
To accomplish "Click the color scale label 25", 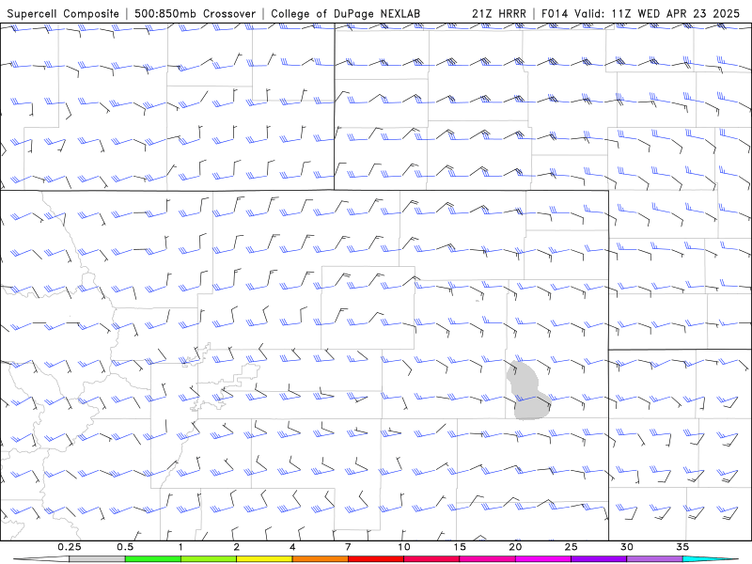I will (572, 547).
